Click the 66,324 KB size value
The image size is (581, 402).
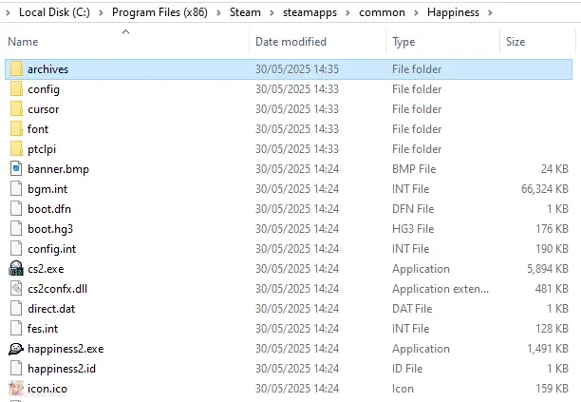pos(545,189)
